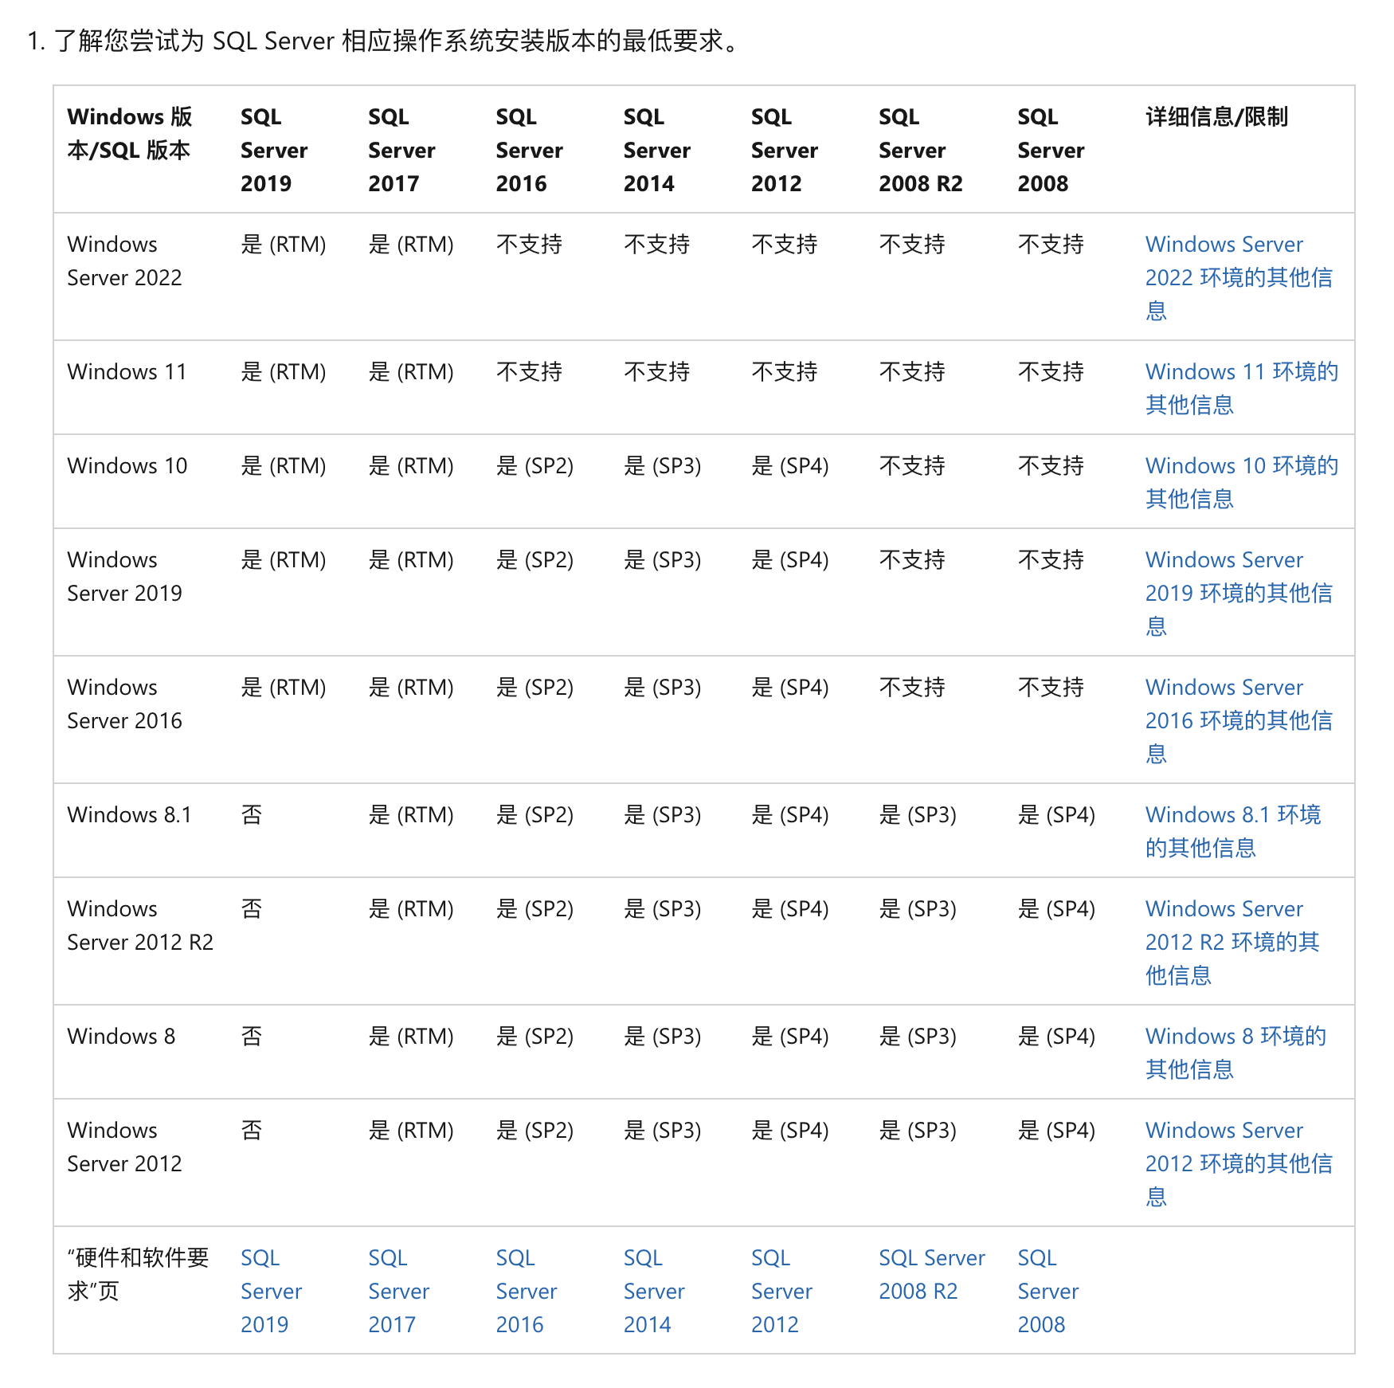Click SQL Server 2014 column header

click(657, 150)
